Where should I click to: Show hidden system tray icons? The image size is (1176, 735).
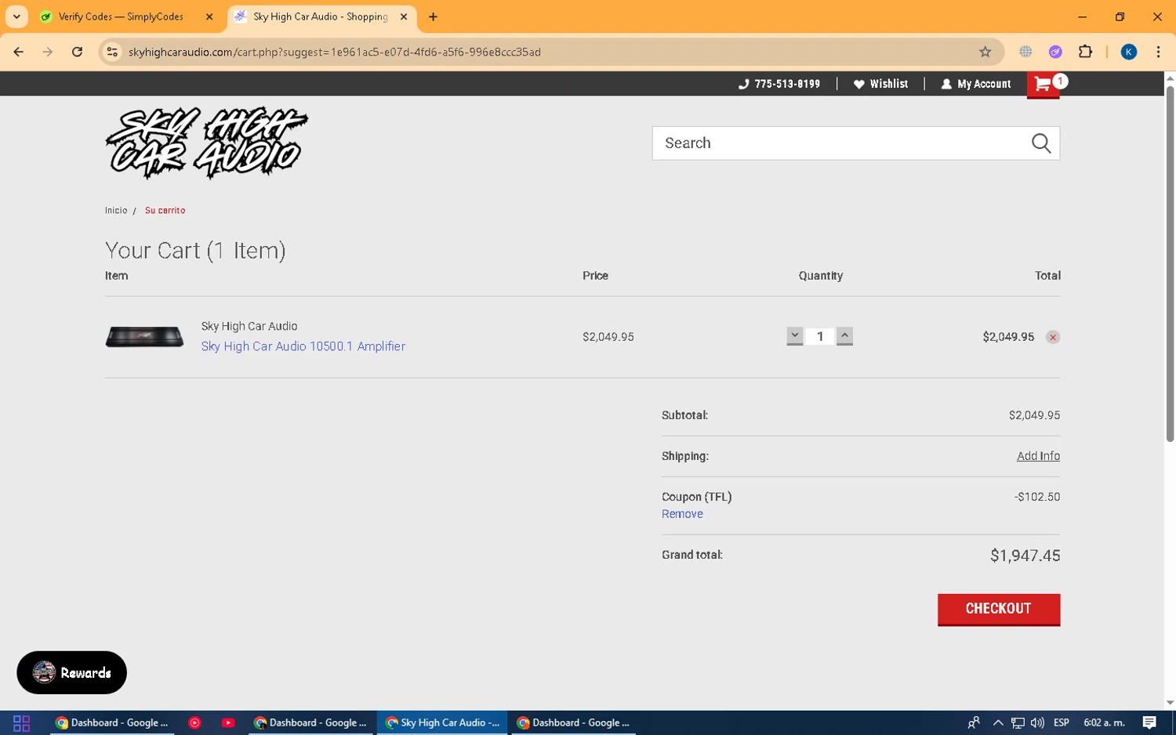(x=997, y=722)
